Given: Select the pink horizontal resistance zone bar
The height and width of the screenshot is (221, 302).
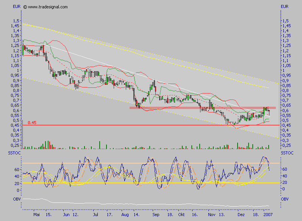Looking at the screenshot, I should point(202,108).
